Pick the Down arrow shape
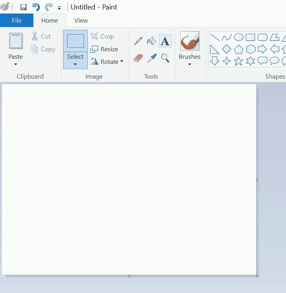 214,61
